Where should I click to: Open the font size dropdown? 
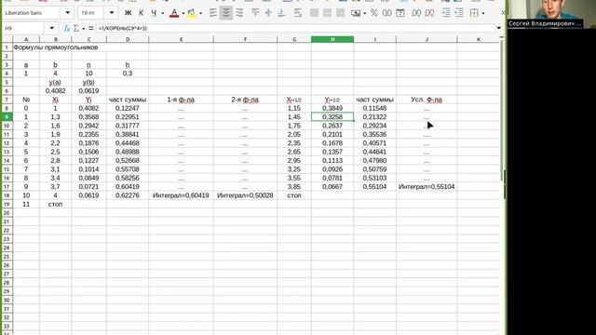[112, 13]
